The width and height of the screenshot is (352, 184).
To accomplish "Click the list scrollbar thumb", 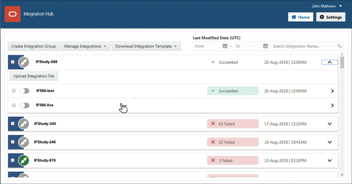I will point(342,62).
